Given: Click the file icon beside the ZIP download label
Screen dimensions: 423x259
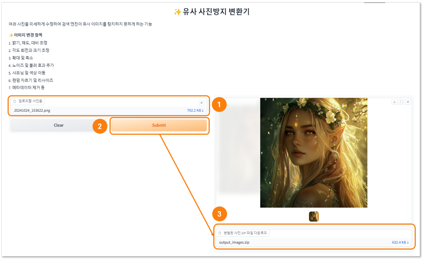Looking at the screenshot, I should (x=220, y=233).
